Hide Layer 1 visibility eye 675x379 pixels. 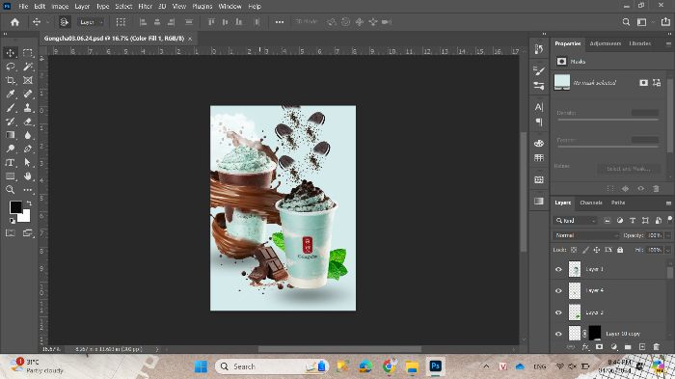click(x=558, y=269)
